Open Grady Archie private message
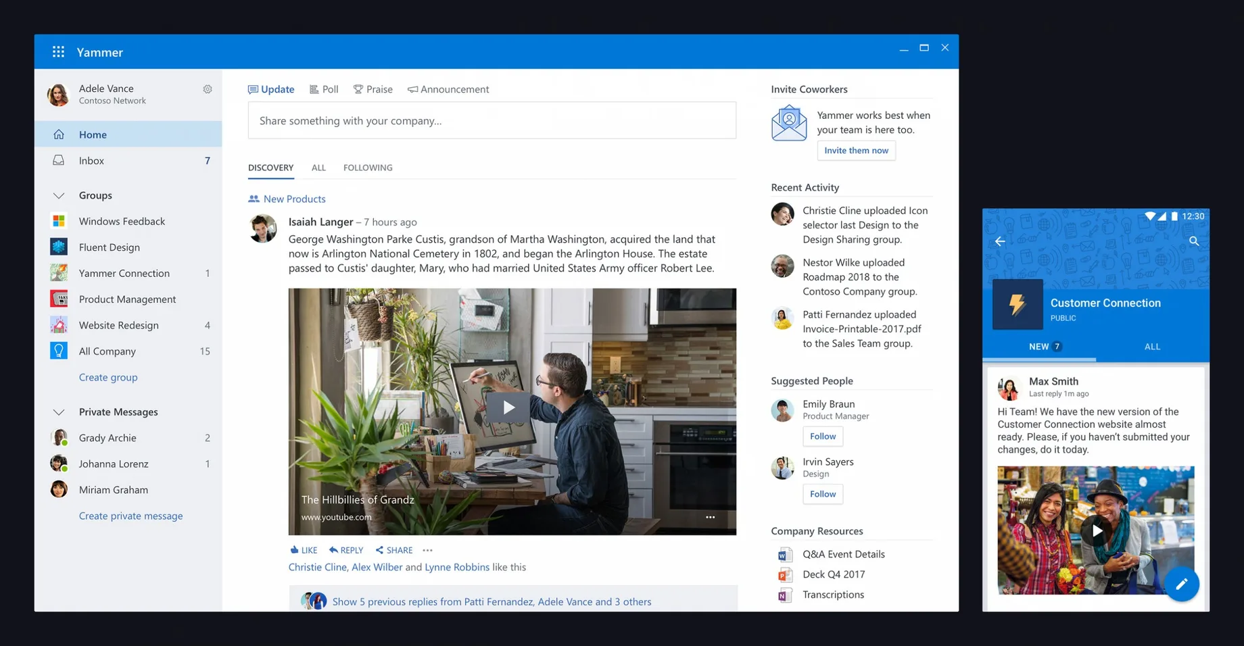Viewport: 1244px width, 646px height. tap(128, 438)
